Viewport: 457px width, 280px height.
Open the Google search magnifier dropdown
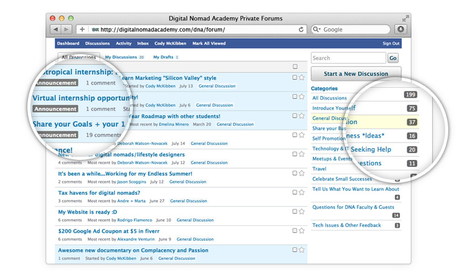pos(316,29)
